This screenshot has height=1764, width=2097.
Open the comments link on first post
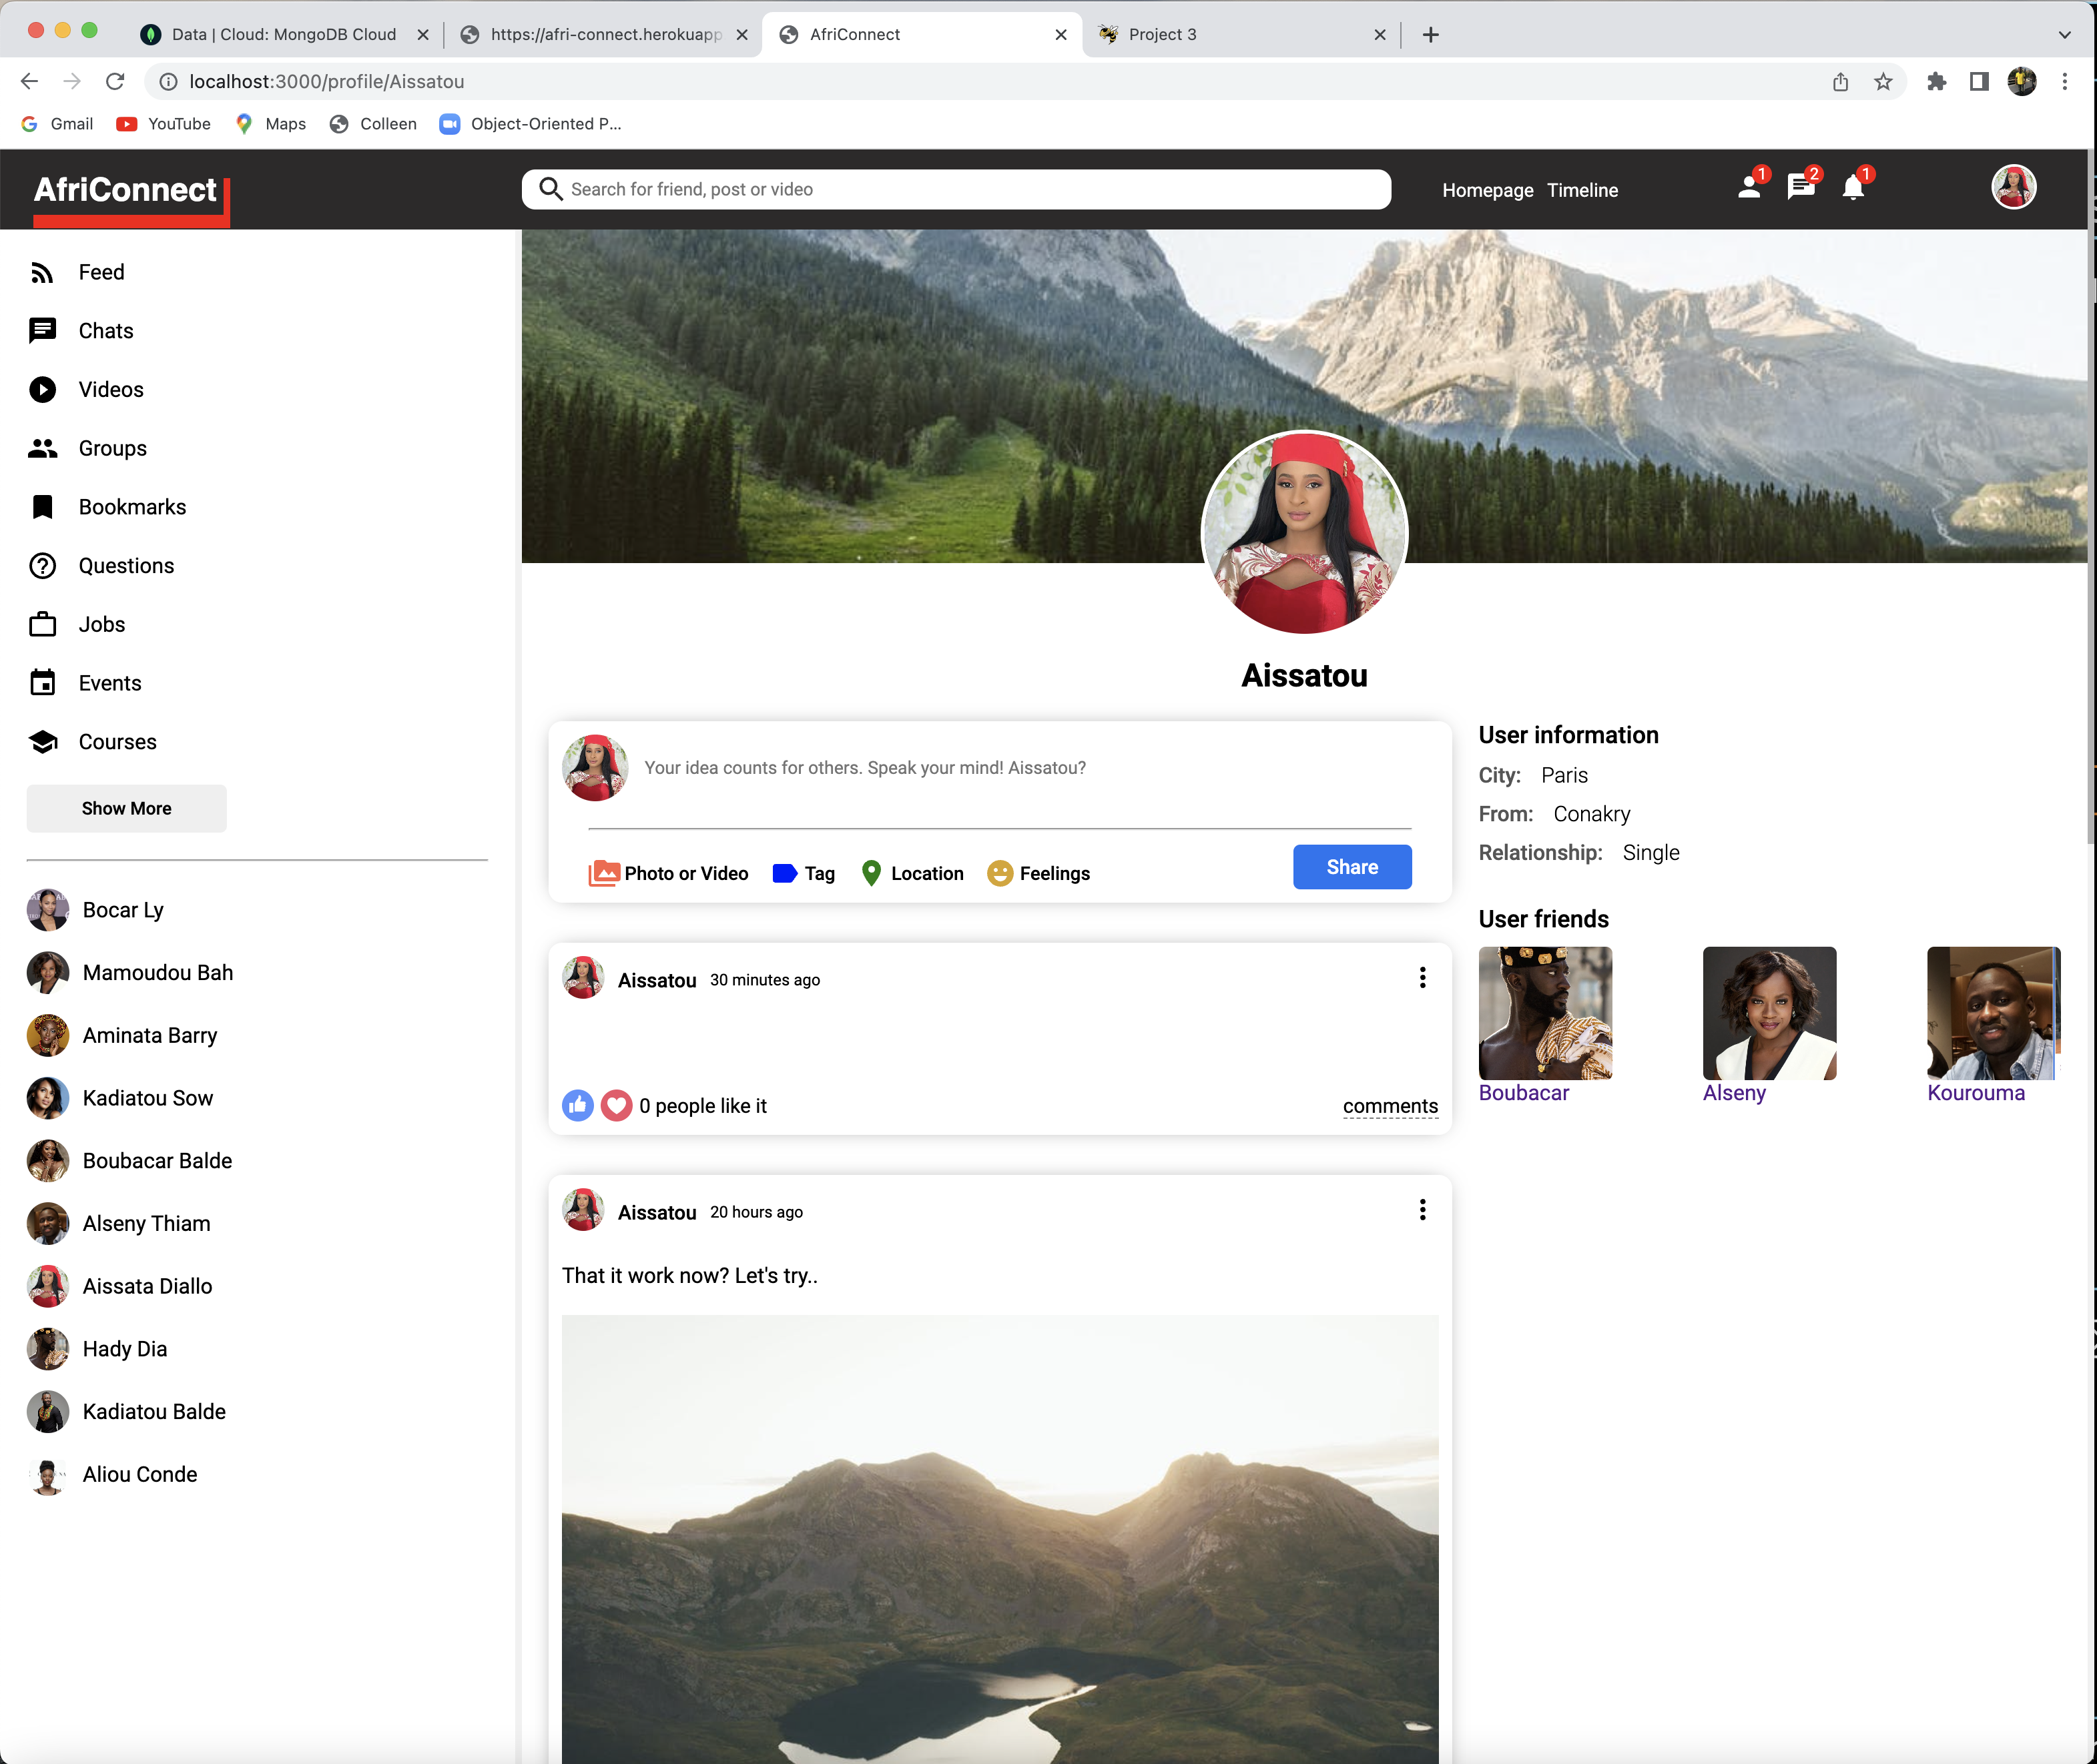click(1390, 1106)
